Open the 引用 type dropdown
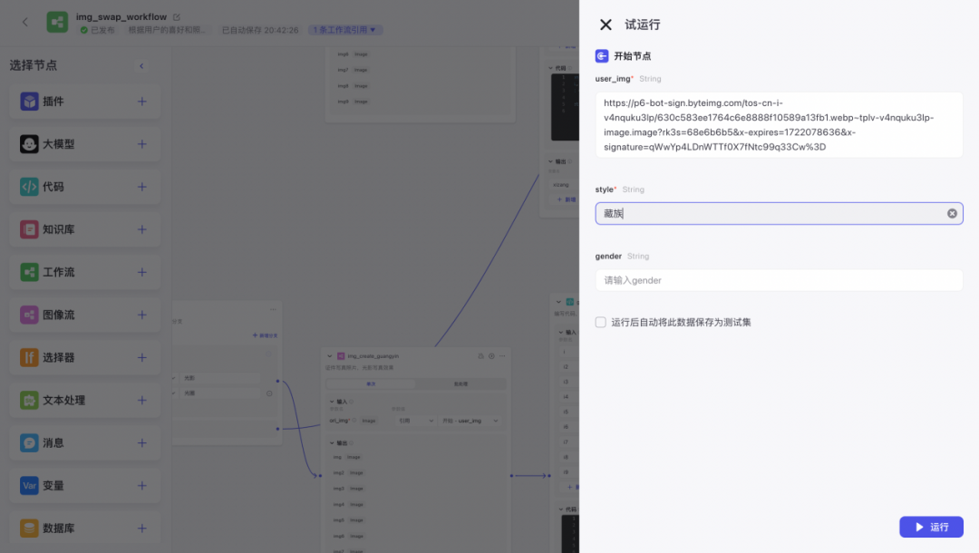This screenshot has width=979, height=553. [x=415, y=421]
